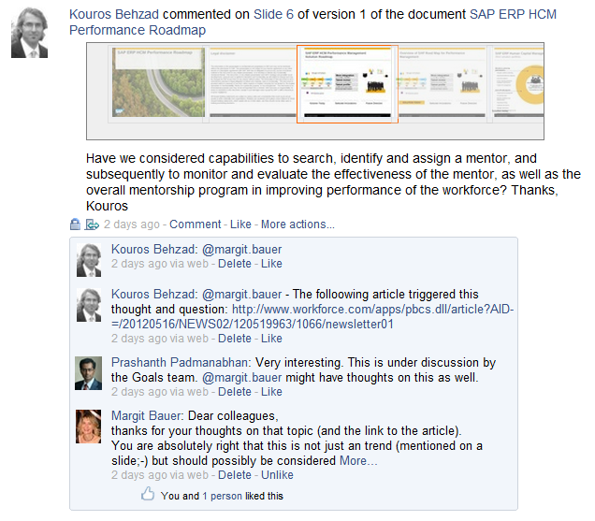Select the highlighted slide thumbnail in preview
Viewport: 595px width, 521px height.
347,84
